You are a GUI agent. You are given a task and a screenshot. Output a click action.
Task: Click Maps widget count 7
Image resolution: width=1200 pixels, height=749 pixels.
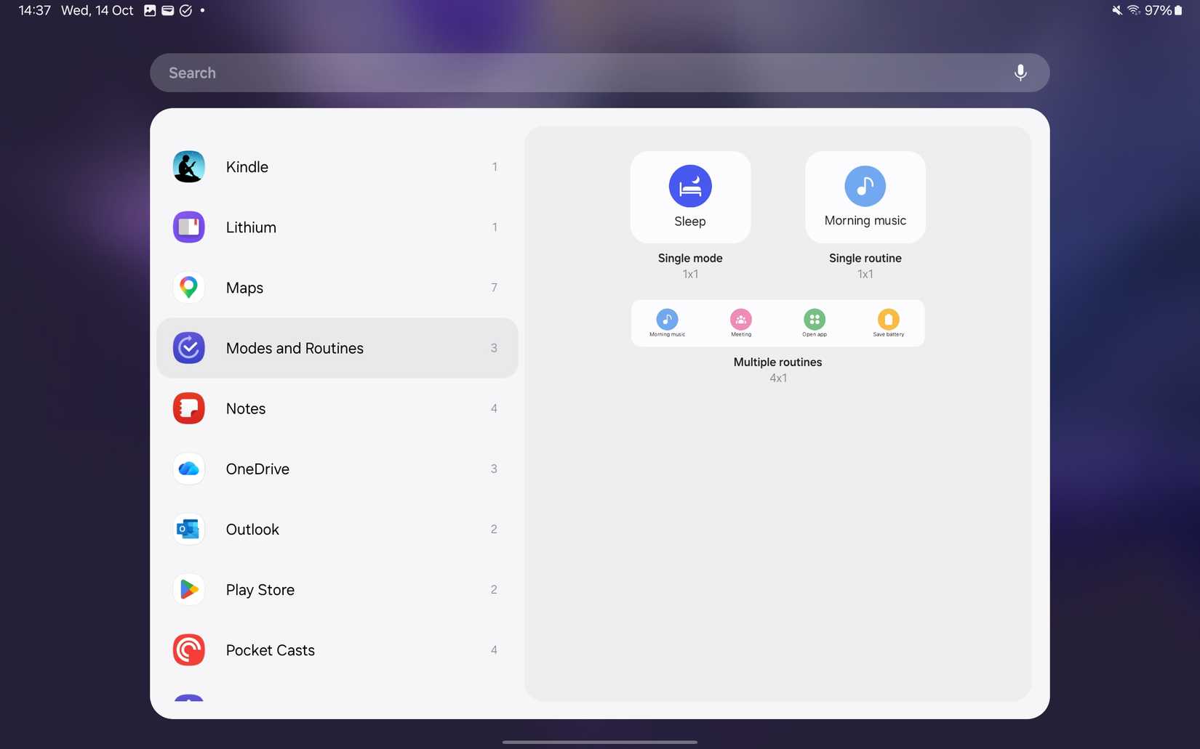(x=494, y=288)
